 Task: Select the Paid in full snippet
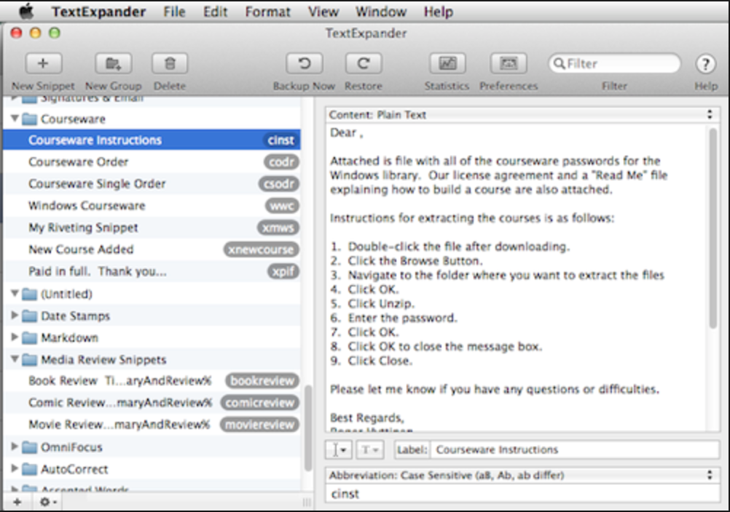coord(152,271)
